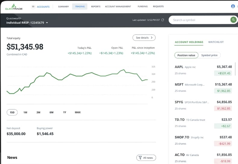238x164 pixels.
Task: Open the Accounts link
Action: [43, 7]
